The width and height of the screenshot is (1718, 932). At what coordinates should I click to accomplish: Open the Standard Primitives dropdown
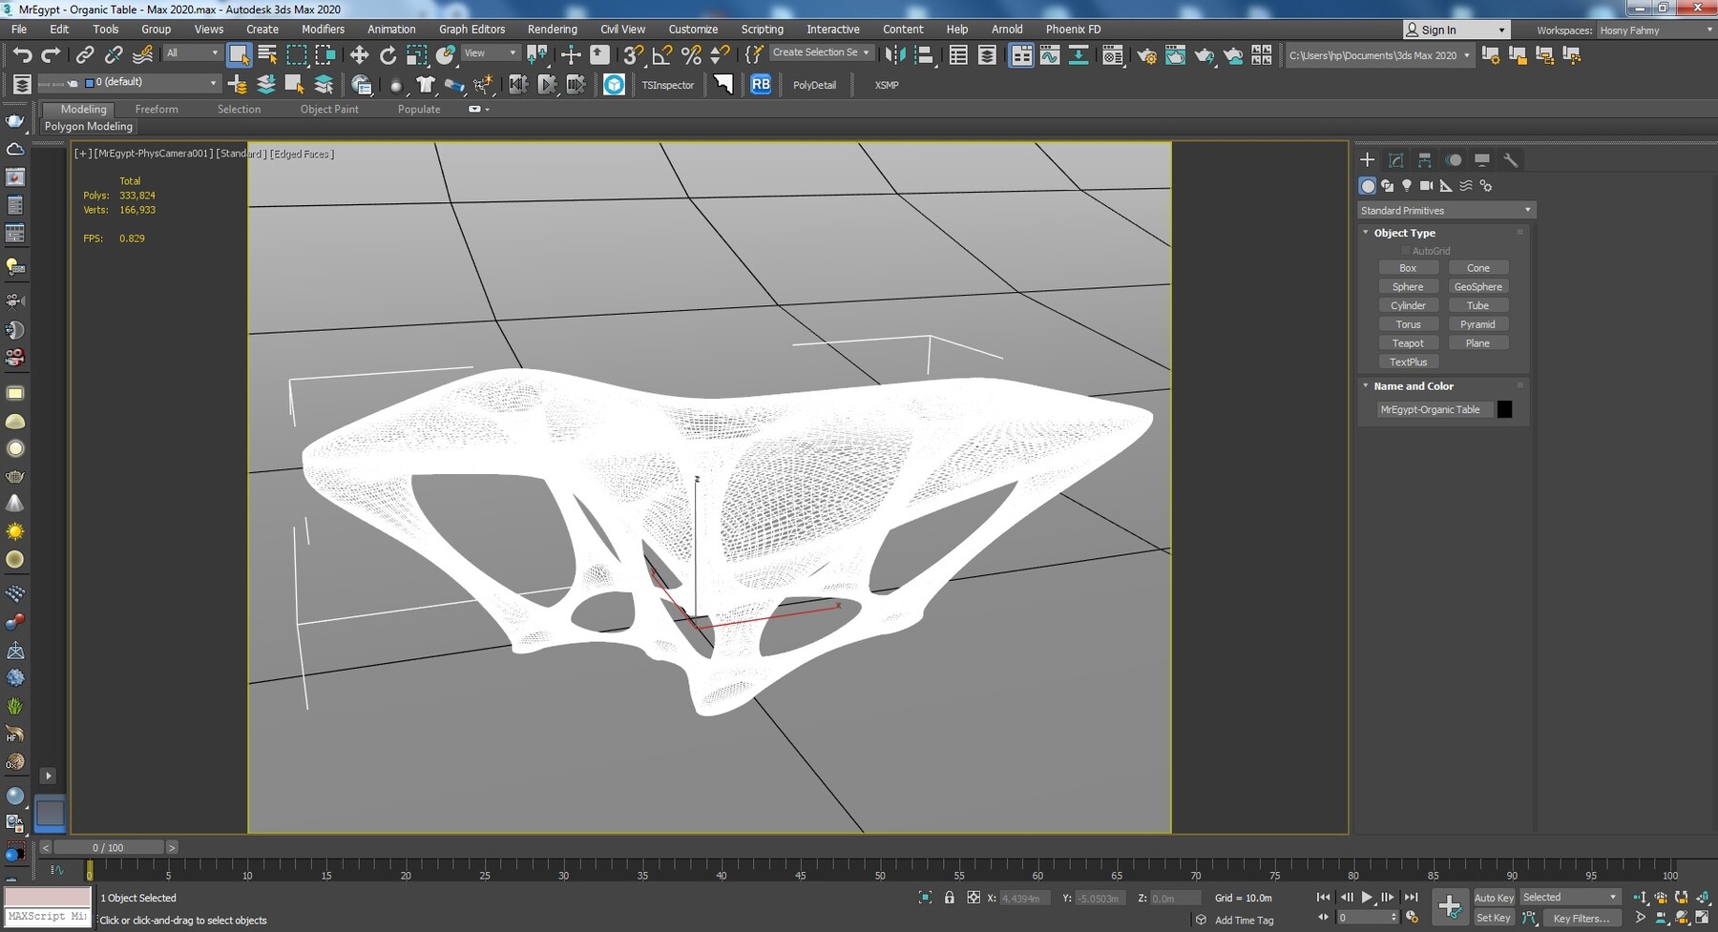pyautogui.click(x=1445, y=211)
